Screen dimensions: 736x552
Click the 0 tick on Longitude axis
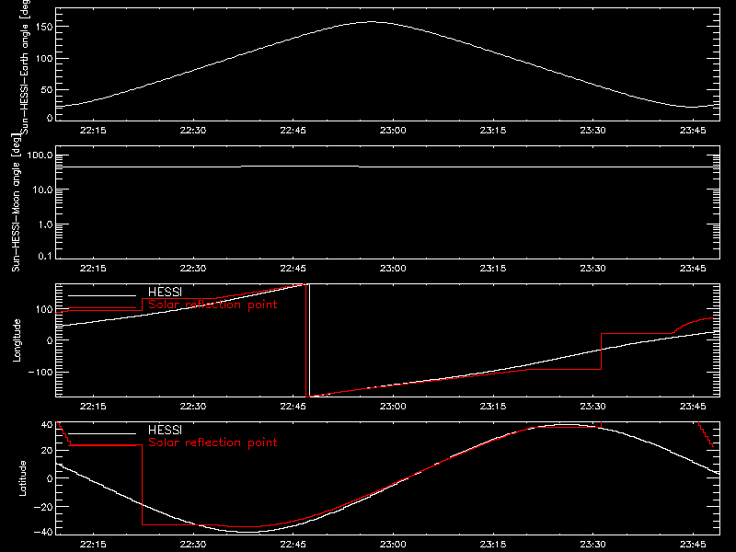[x=50, y=340]
